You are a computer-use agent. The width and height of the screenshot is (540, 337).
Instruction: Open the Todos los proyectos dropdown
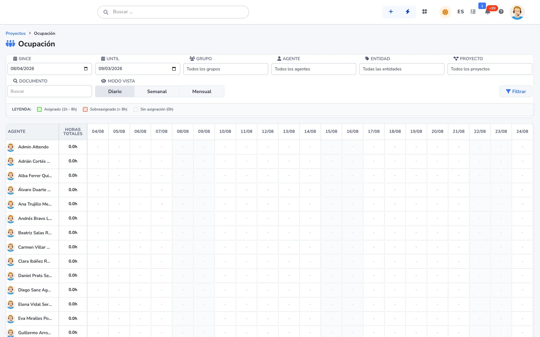[490, 69]
